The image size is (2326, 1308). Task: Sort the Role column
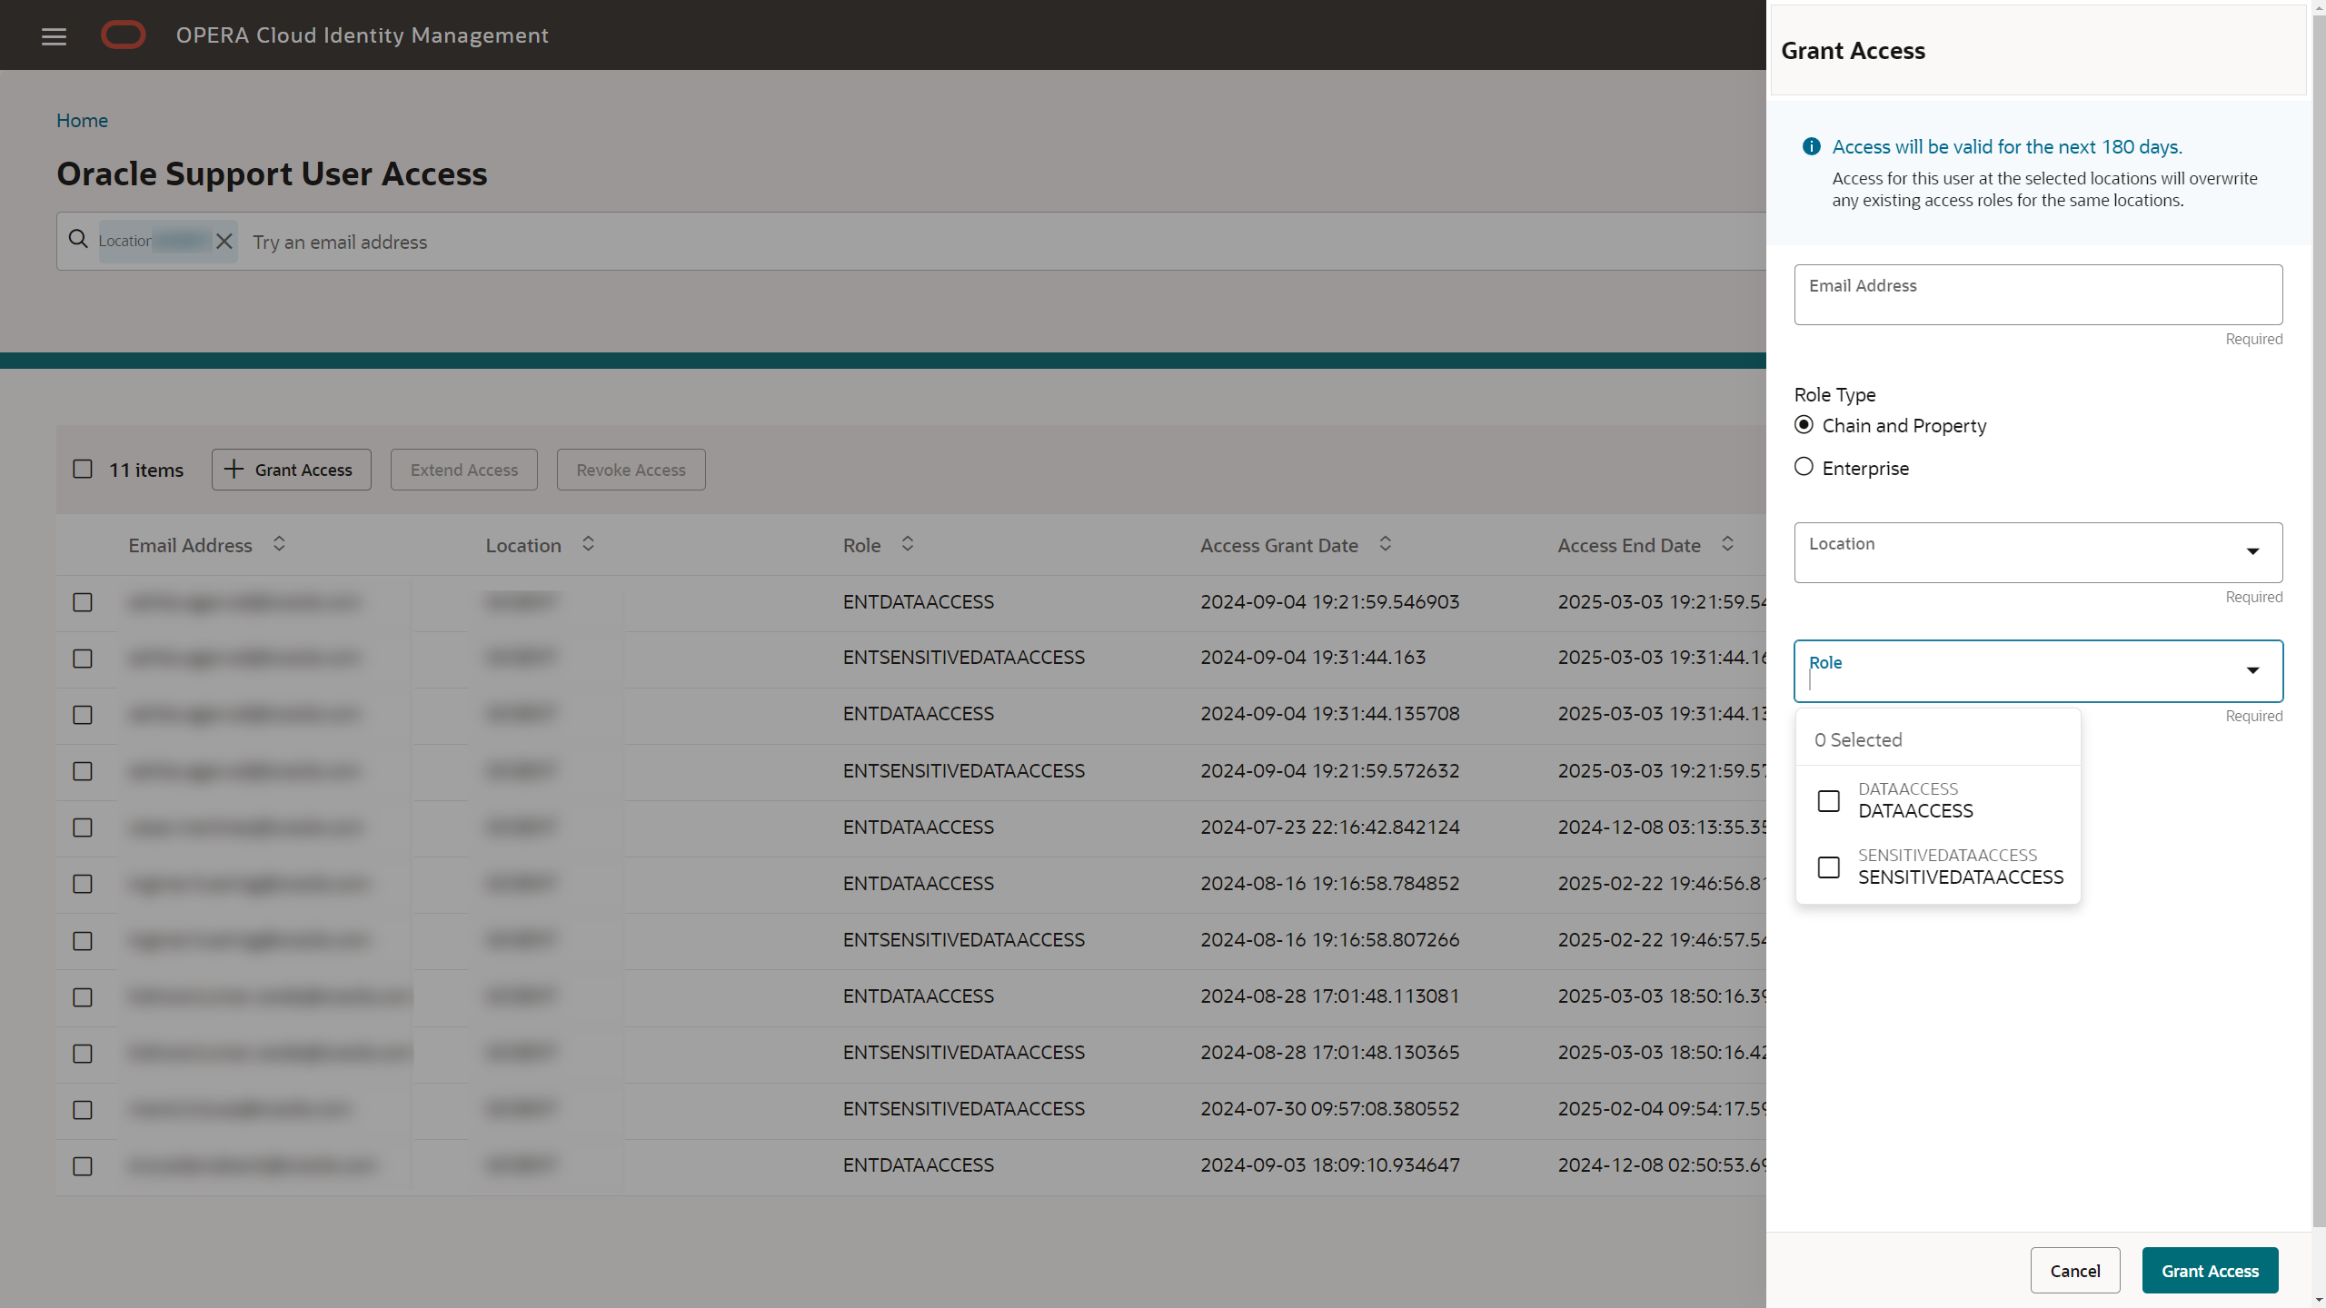point(907,543)
